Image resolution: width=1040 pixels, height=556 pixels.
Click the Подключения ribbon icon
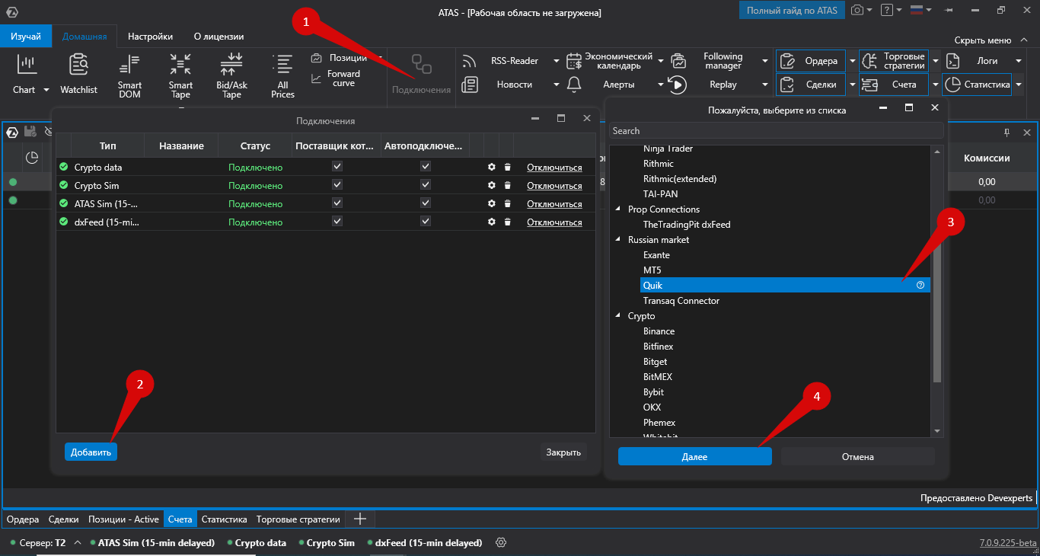pyautogui.click(x=421, y=75)
